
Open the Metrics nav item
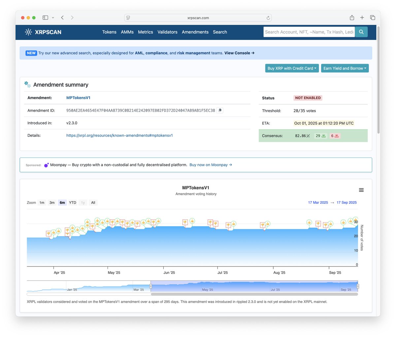[146, 32]
